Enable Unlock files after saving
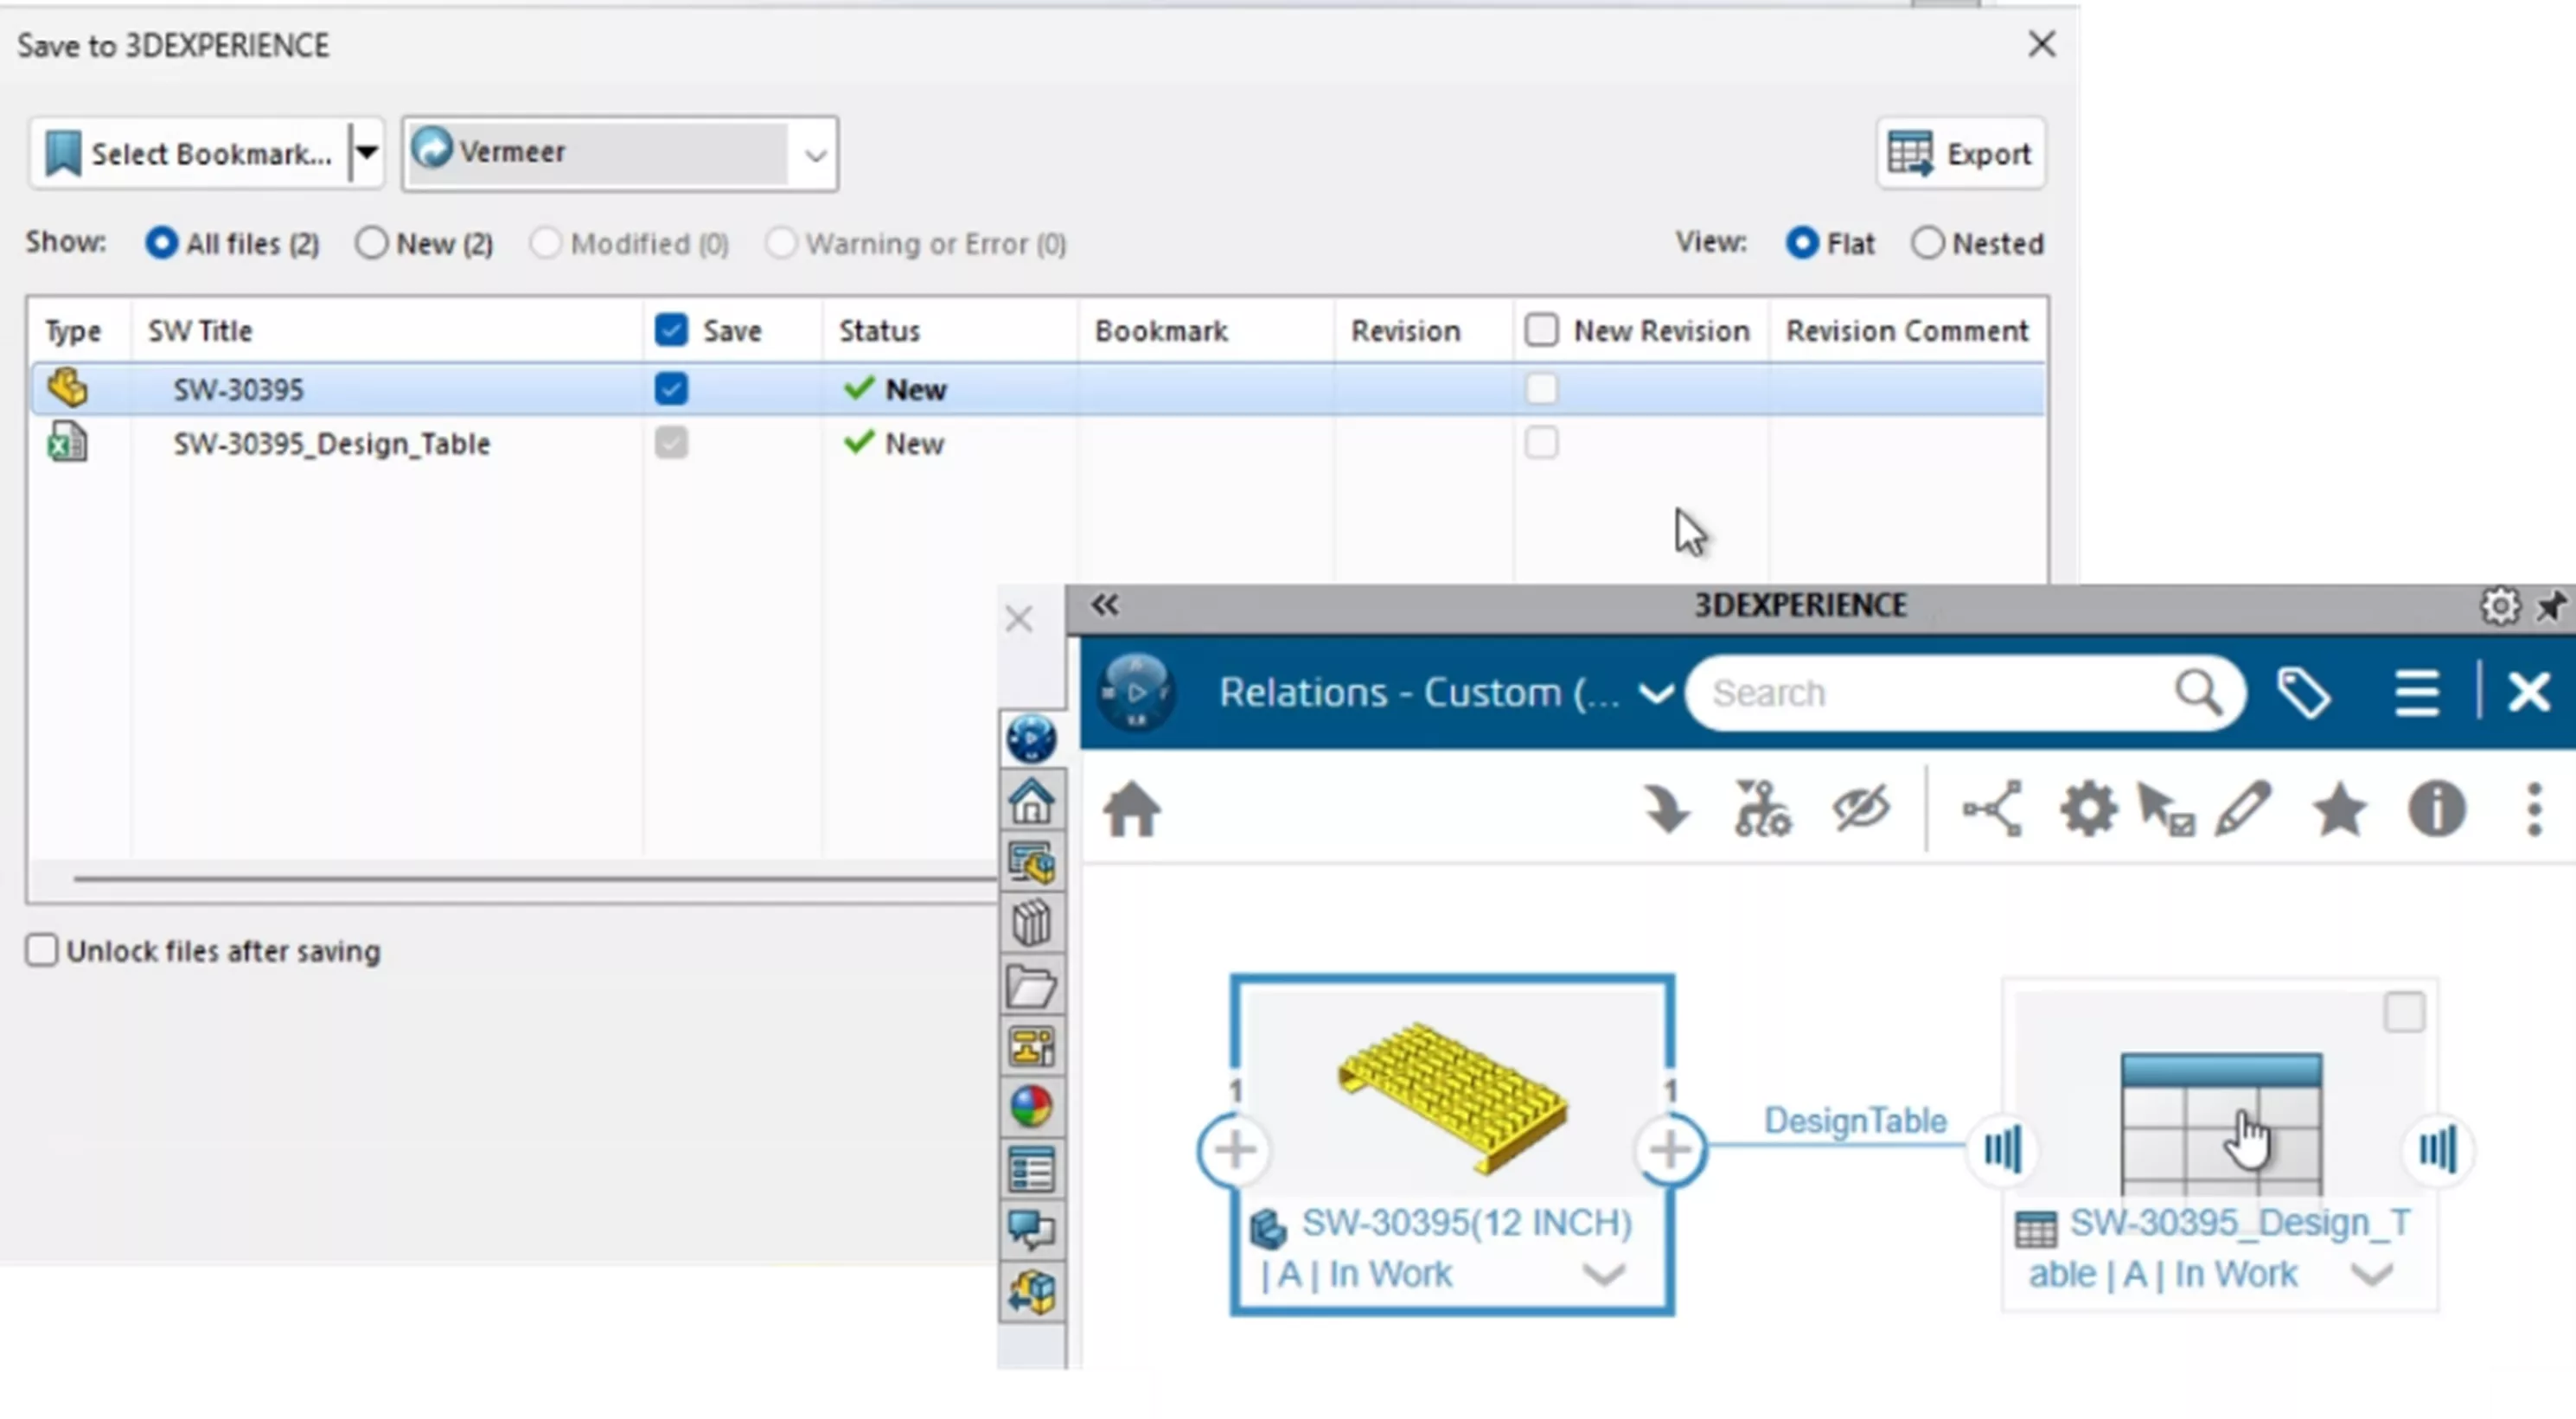2576x1419 pixels. pos(42,950)
